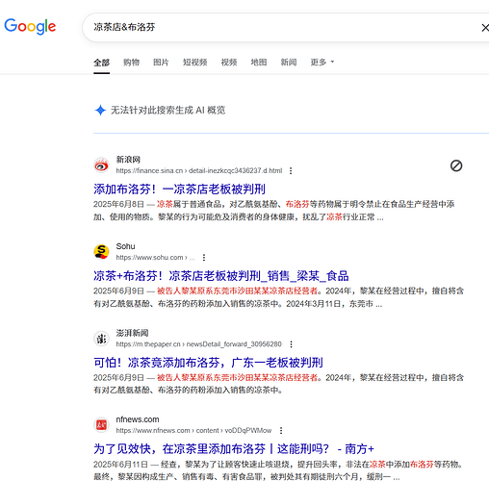Select the 全部 tab
This screenshot has height=481, width=489.
pyautogui.click(x=101, y=63)
